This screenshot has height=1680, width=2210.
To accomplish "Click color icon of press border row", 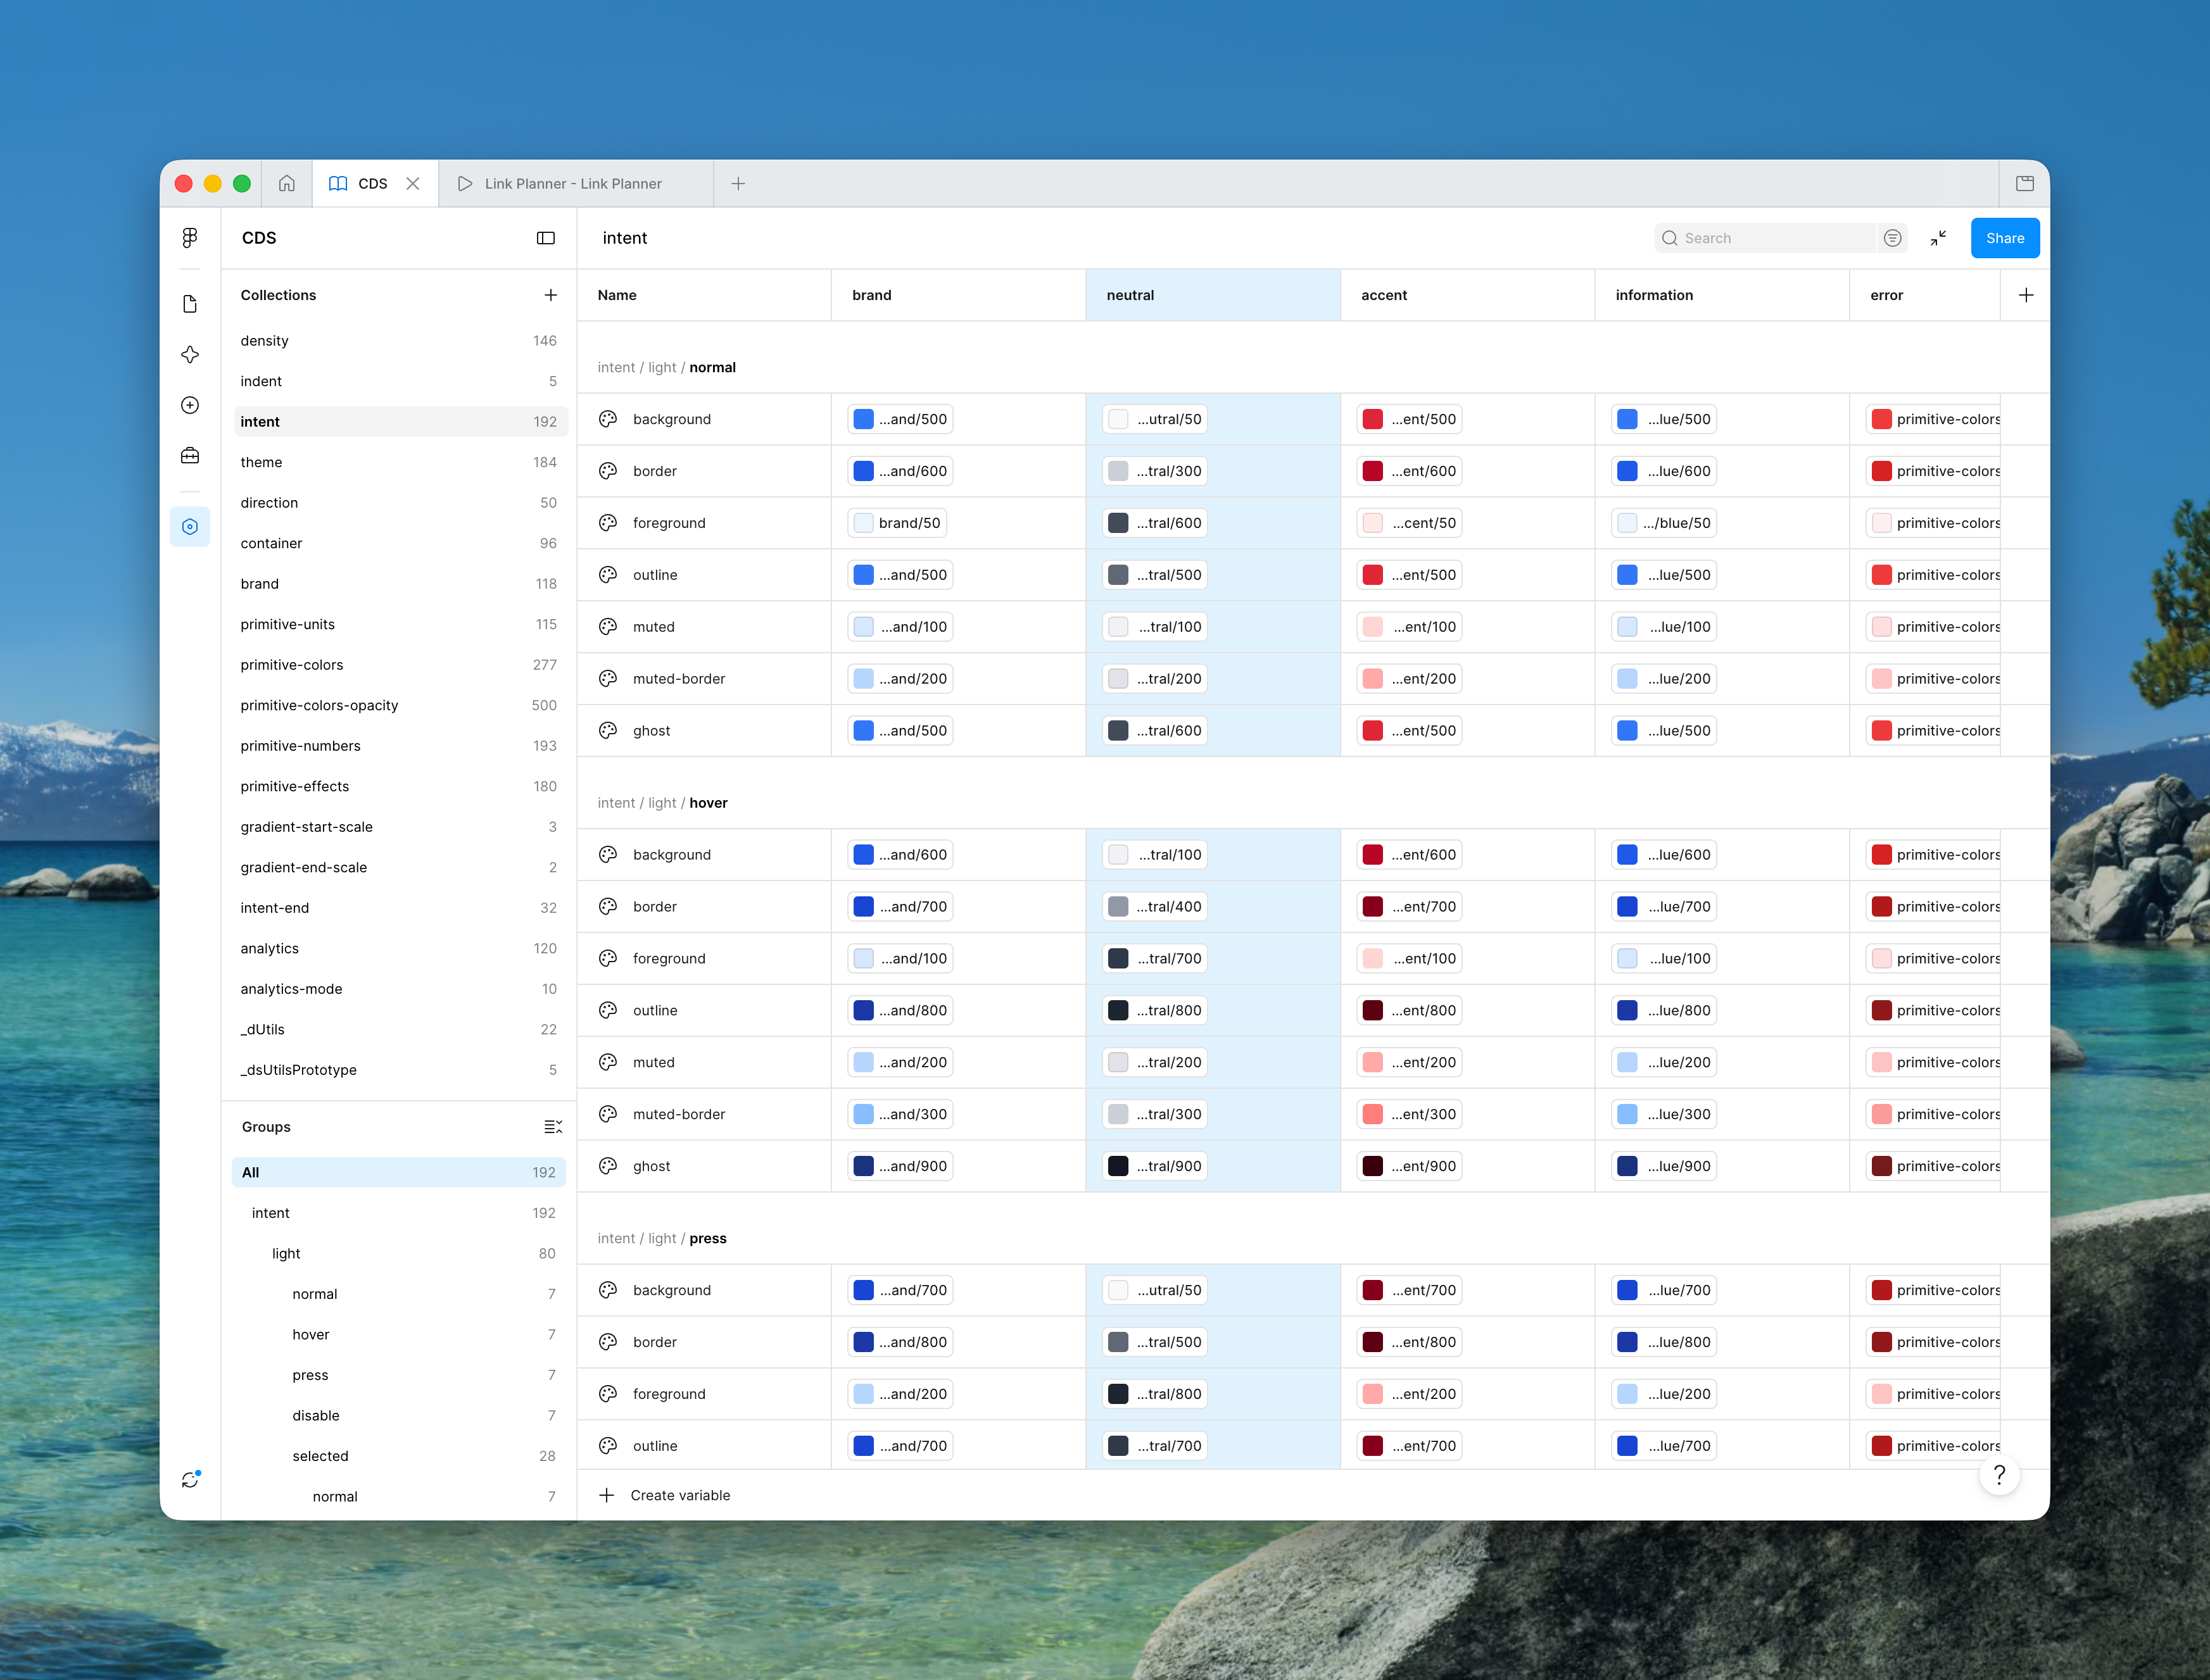I will [x=607, y=1342].
